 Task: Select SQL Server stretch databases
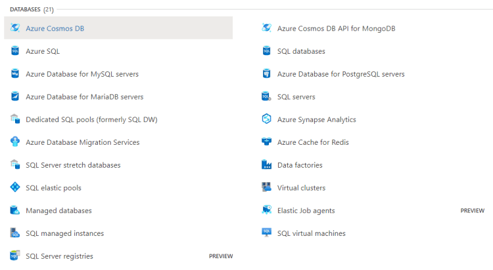click(x=73, y=165)
